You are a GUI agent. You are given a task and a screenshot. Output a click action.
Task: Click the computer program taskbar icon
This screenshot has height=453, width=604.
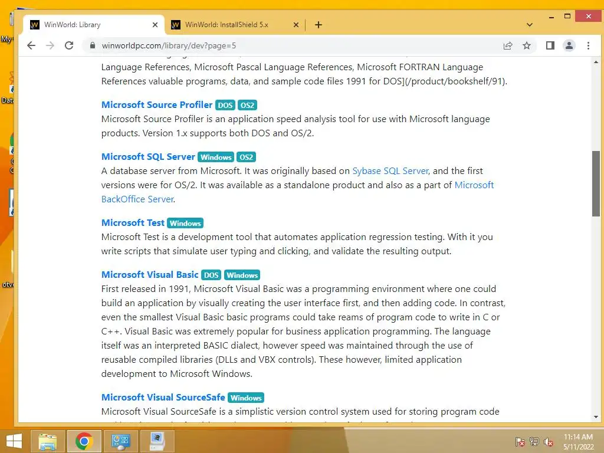(x=157, y=441)
